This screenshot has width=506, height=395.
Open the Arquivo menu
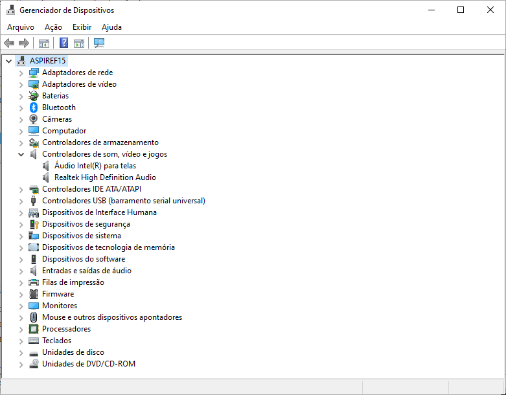21,27
